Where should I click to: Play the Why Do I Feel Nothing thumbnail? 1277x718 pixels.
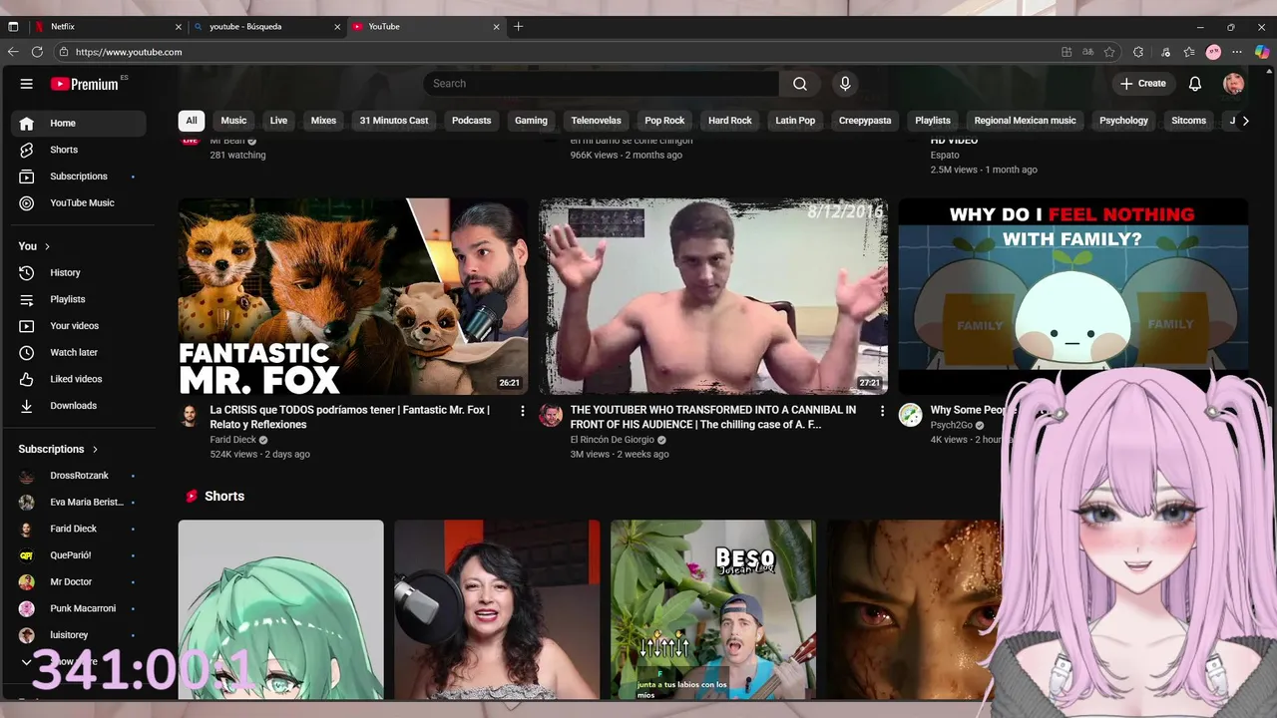click(1072, 296)
